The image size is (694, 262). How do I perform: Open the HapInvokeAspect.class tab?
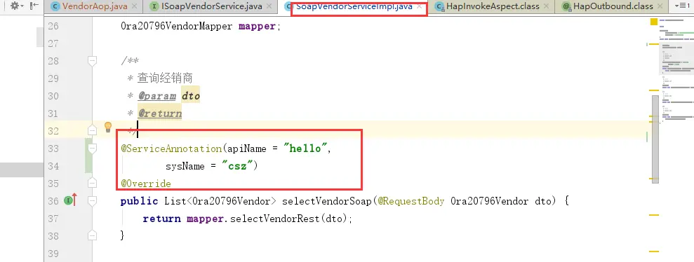492,6
